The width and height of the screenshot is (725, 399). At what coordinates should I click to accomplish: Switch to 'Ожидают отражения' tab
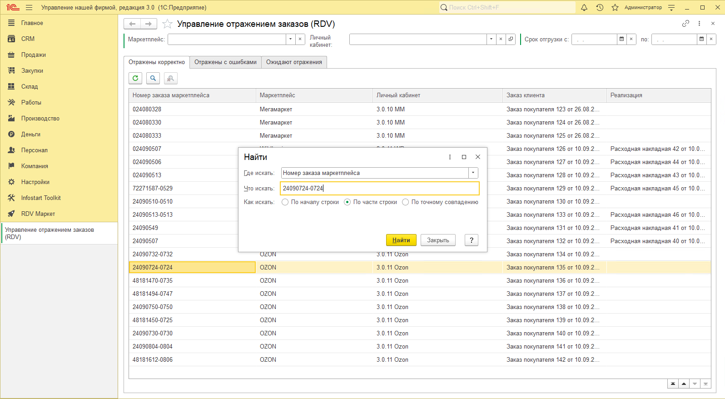294,62
